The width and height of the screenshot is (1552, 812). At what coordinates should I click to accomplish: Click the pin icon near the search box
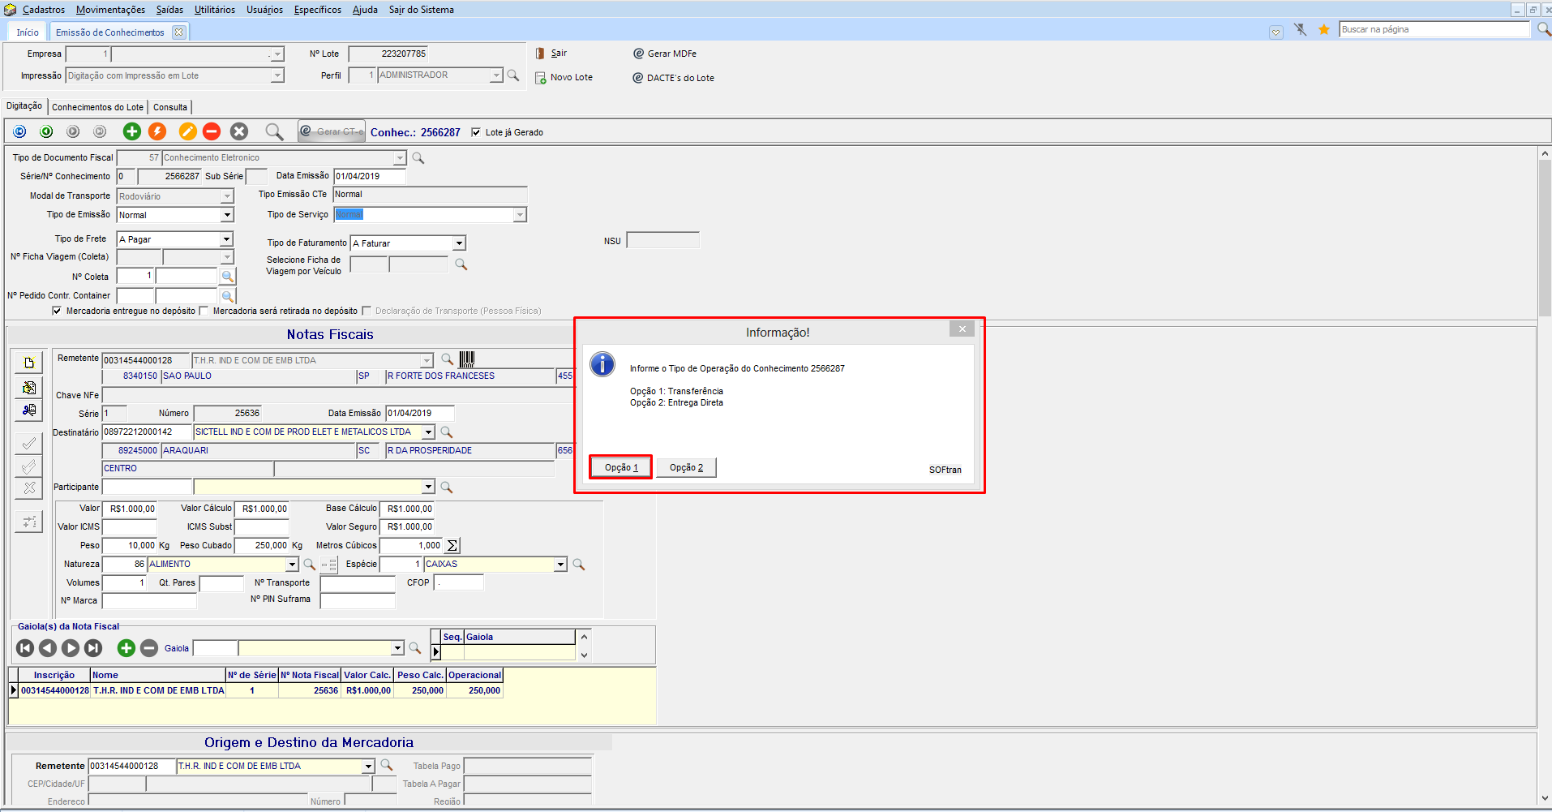pos(1301,30)
